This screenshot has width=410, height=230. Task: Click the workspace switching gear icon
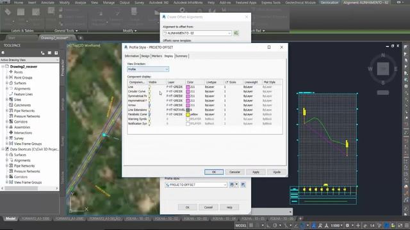(347, 226)
